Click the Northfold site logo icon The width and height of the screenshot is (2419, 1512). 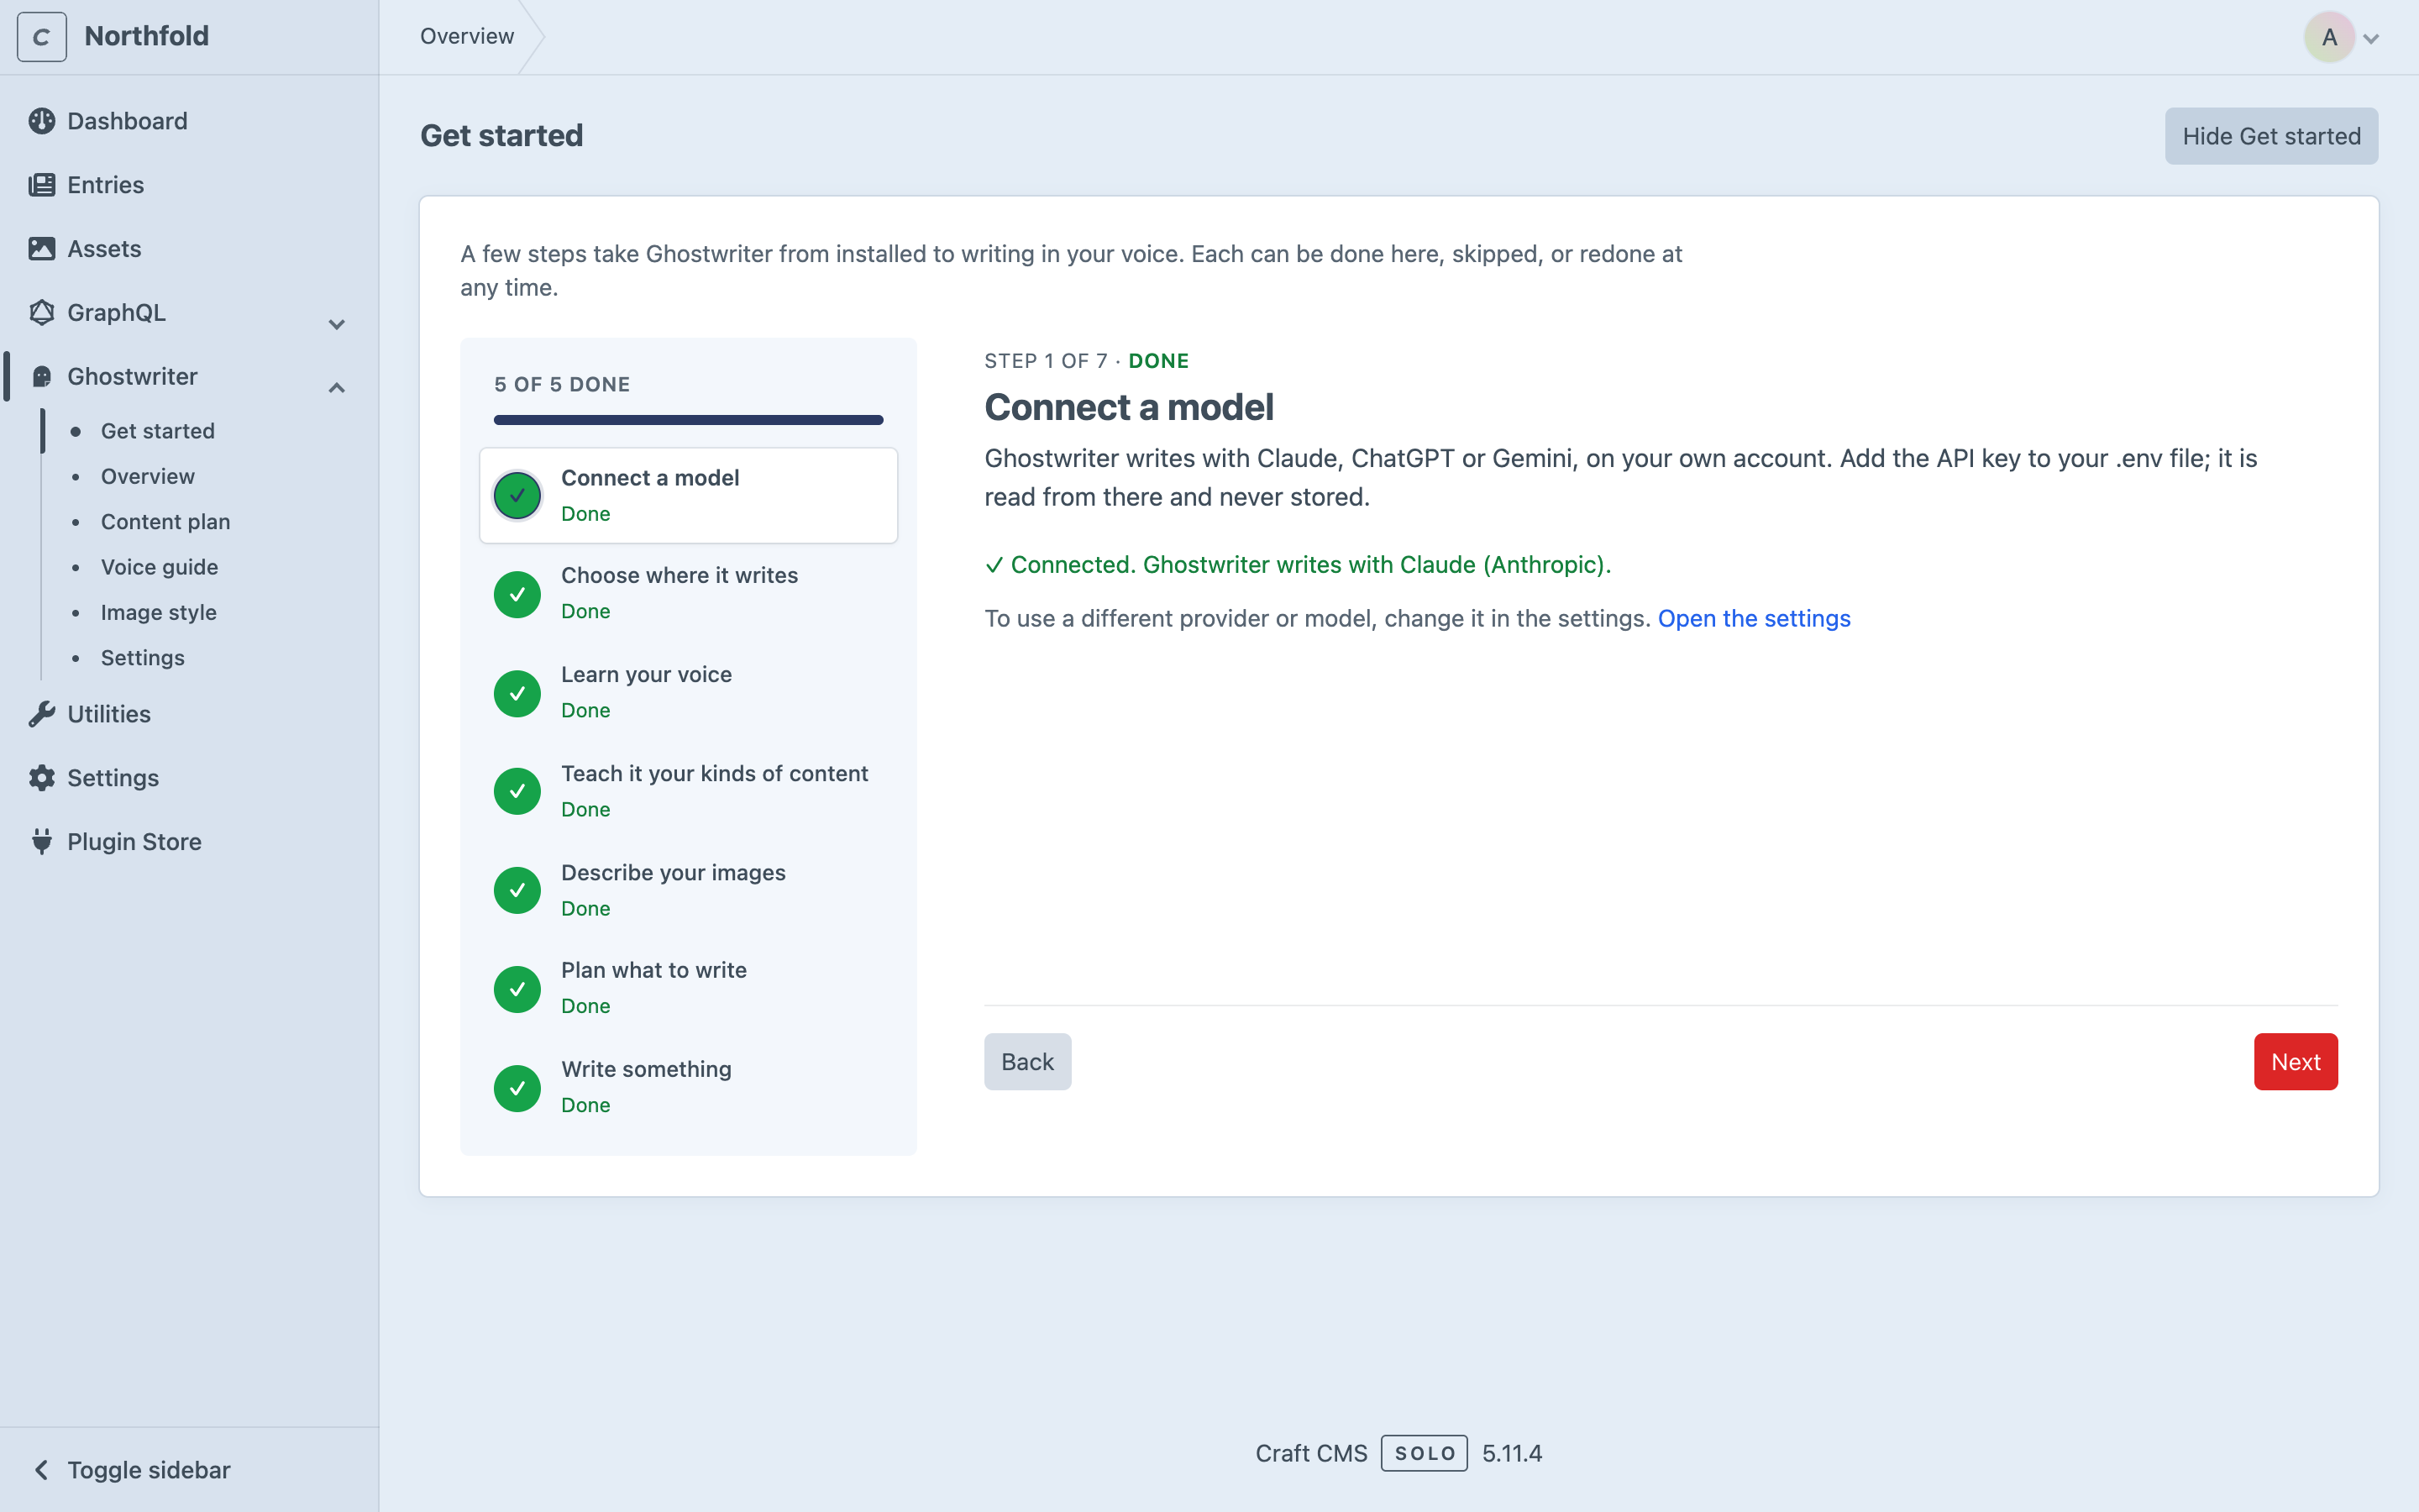[42, 37]
